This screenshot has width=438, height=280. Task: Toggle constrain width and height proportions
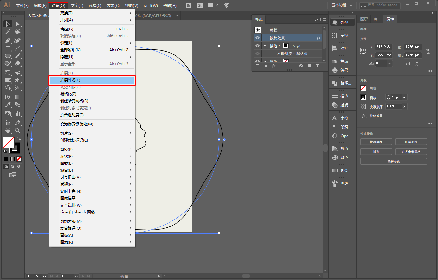[x=428, y=51]
